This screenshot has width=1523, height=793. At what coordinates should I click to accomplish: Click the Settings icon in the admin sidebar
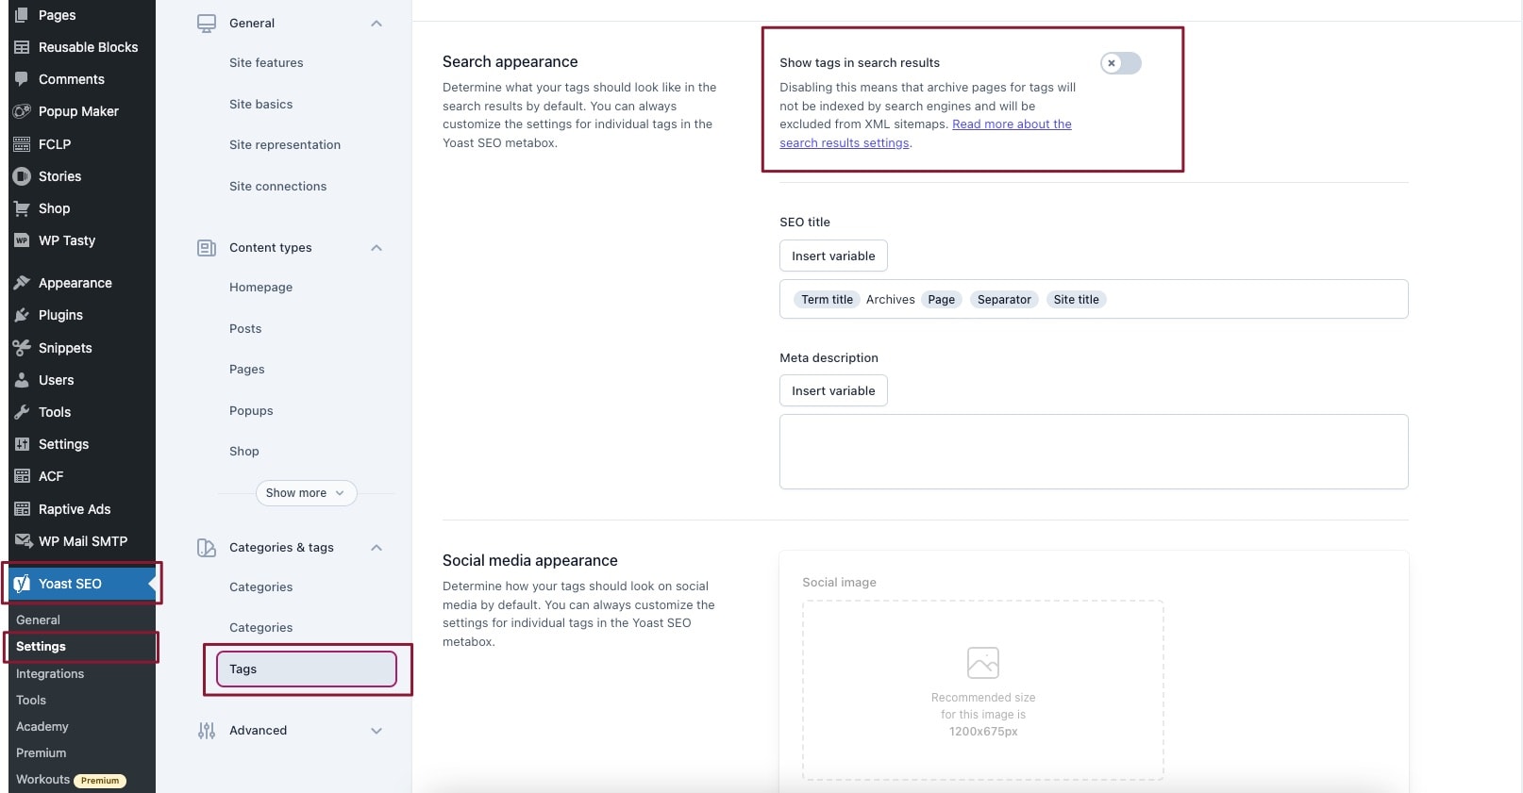click(x=22, y=444)
